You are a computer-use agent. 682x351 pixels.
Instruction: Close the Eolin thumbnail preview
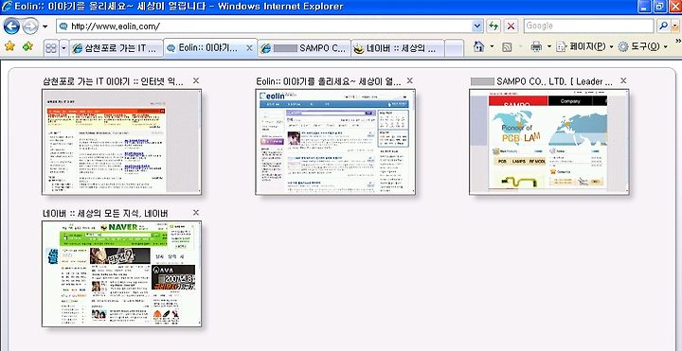[409, 80]
